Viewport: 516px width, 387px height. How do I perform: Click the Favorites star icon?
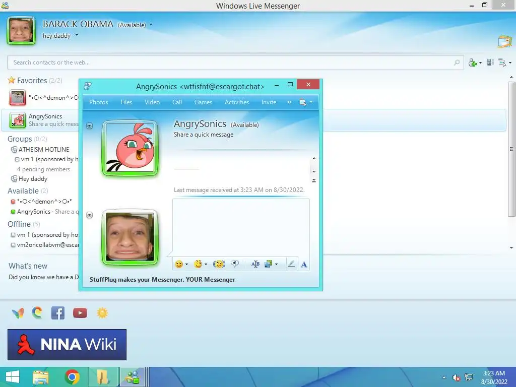pos(12,80)
